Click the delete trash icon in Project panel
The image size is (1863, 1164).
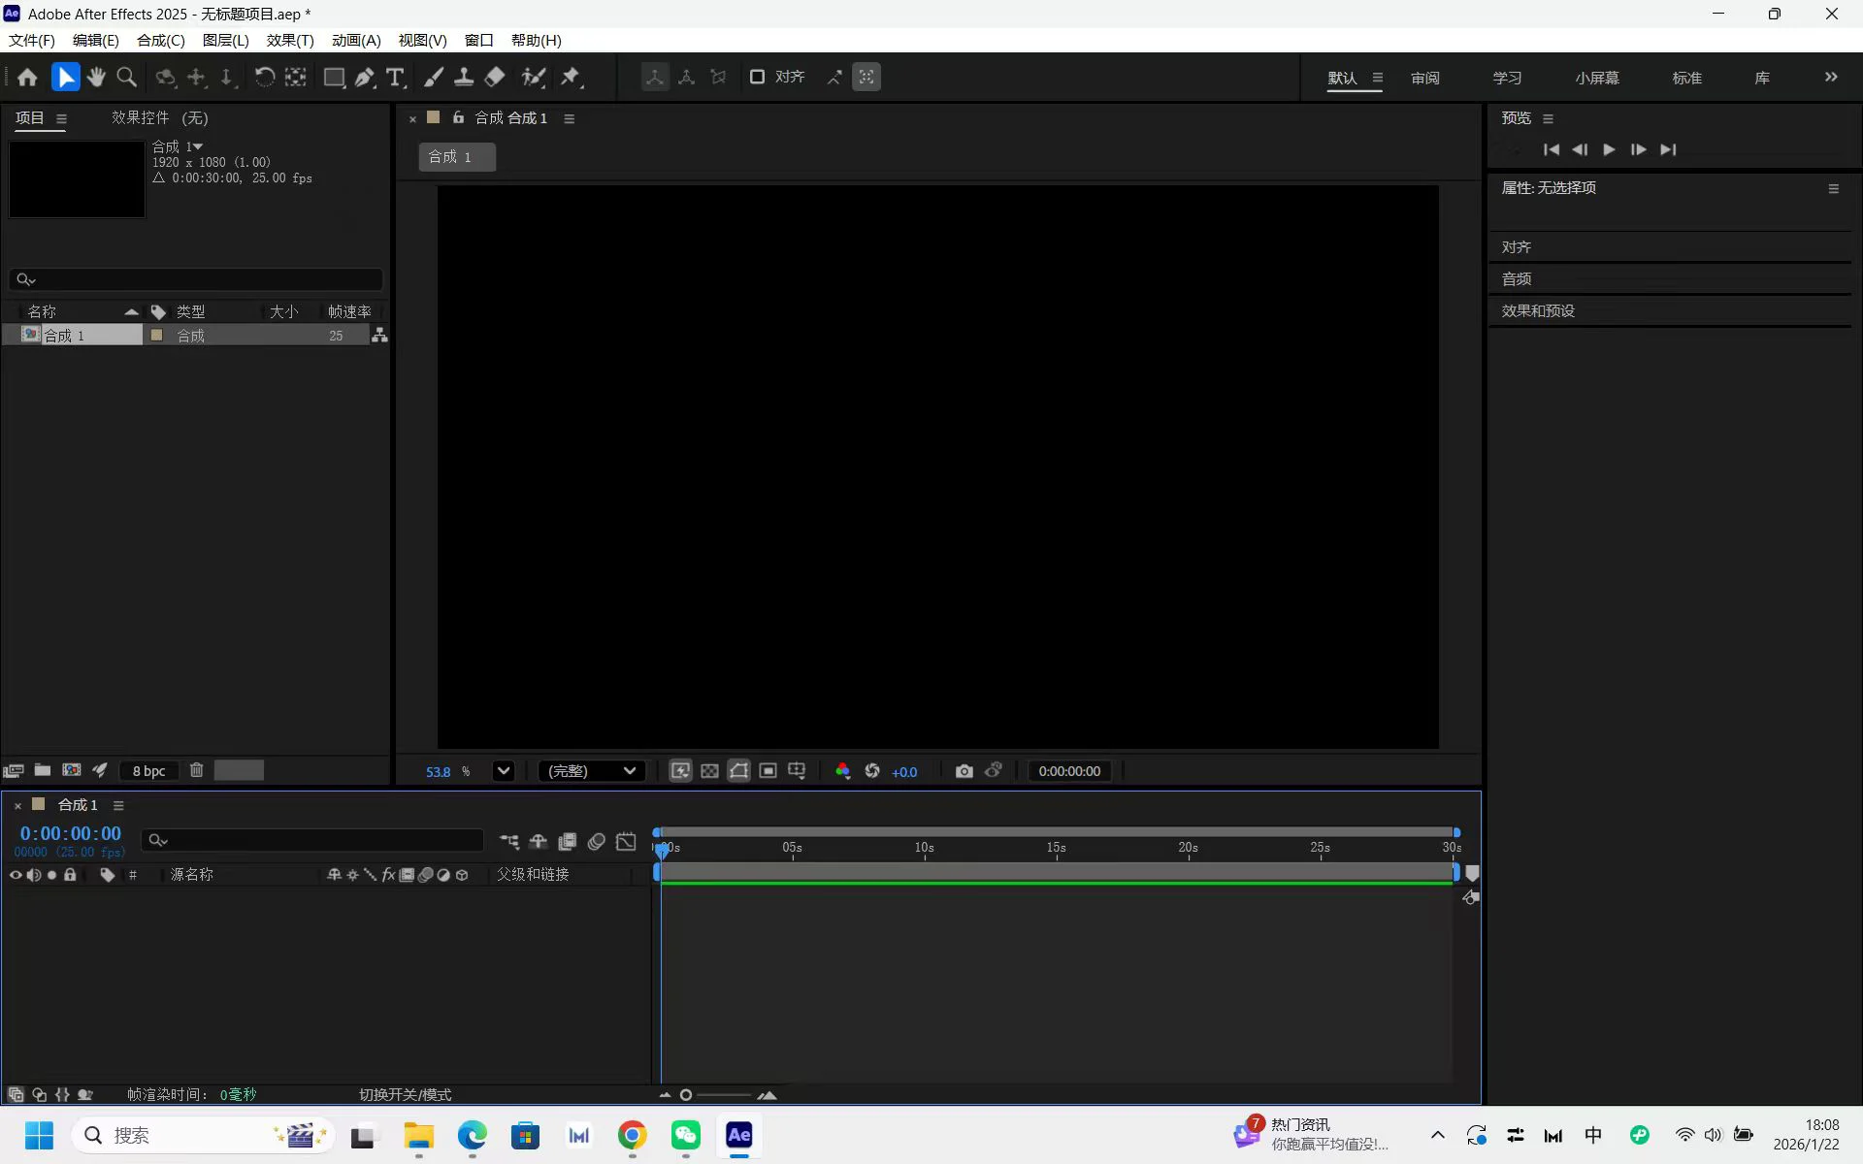pos(196,770)
